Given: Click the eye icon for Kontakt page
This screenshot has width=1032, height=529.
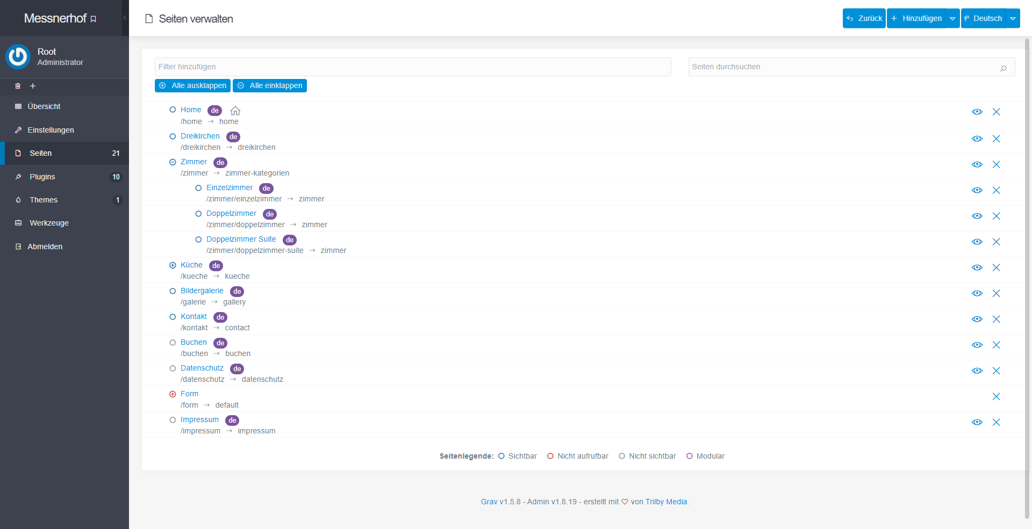Looking at the screenshot, I should 977,319.
